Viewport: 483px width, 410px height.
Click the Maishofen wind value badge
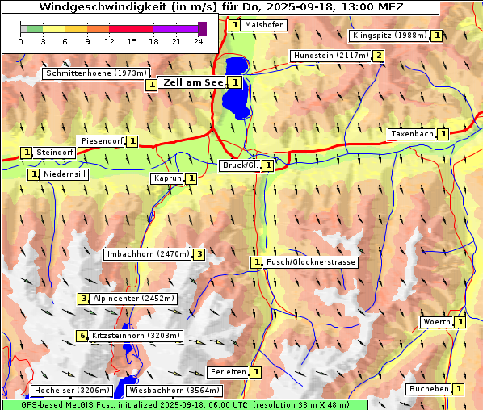[235, 25]
